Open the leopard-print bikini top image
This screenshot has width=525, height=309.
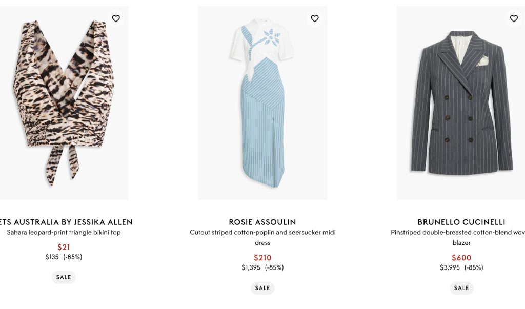click(64, 102)
